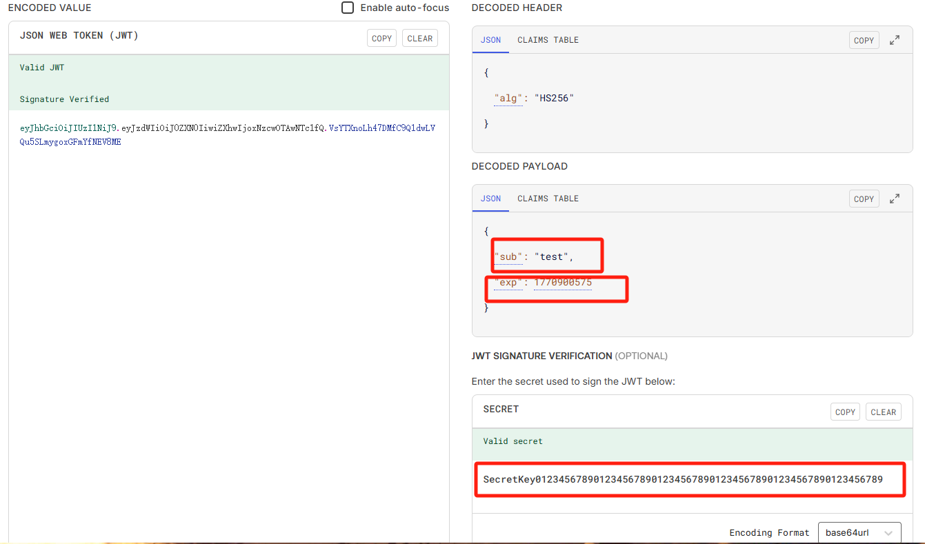Switch to Claims Table tab in Decoded Header

tap(548, 40)
